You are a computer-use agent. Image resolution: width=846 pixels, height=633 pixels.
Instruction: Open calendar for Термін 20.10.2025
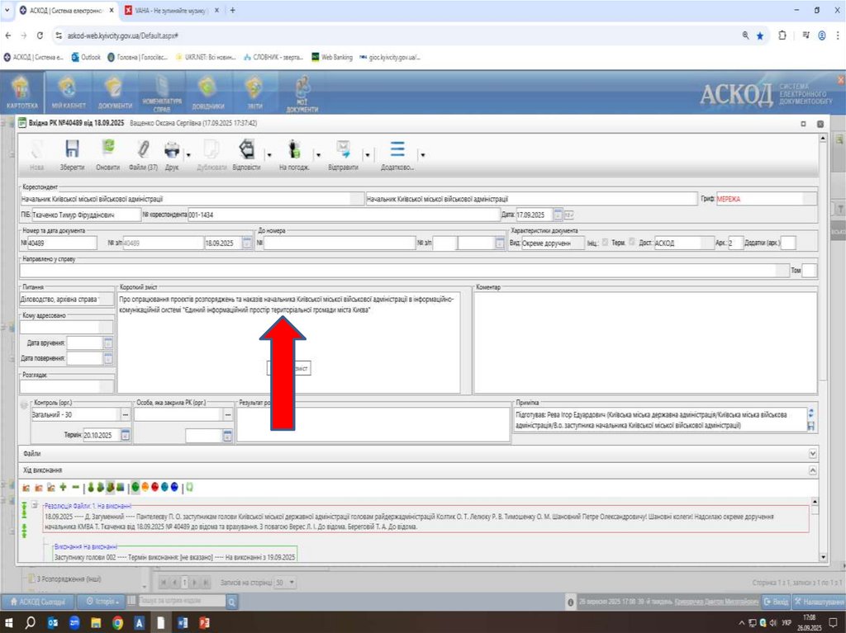[x=126, y=435]
